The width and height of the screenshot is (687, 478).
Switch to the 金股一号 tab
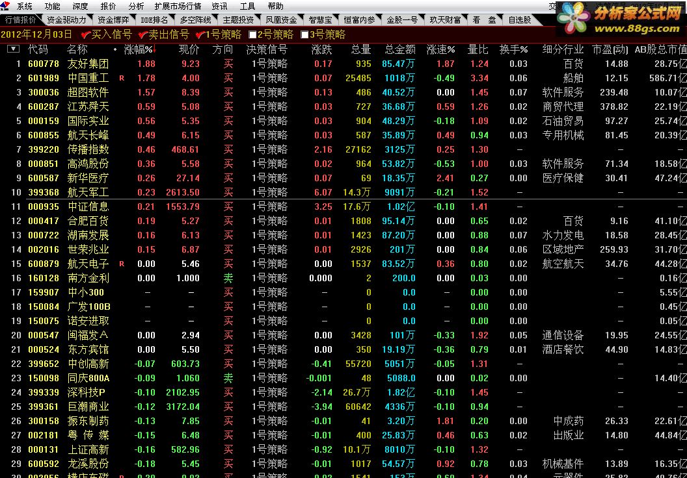tap(402, 20)
